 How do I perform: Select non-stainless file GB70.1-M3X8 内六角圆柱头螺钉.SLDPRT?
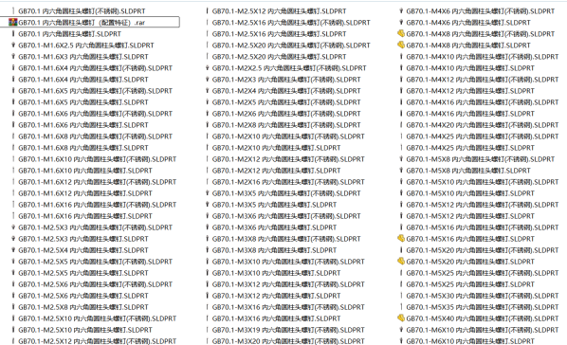[x=274, y=250]
